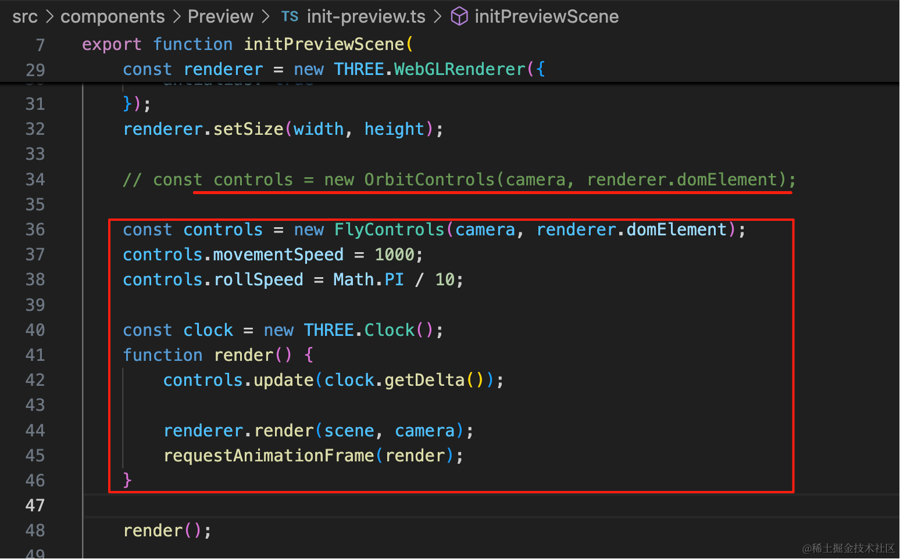Click 'setSize' in renderer.setSize line

pyautogui.click(x=248, y=129)
